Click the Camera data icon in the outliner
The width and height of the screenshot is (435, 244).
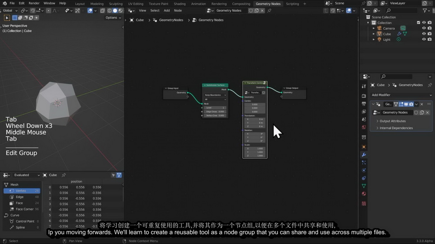click(x=403, y=28)
